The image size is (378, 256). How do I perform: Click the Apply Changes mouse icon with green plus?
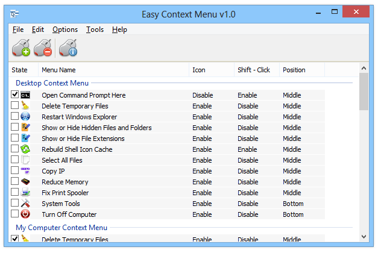21,48
